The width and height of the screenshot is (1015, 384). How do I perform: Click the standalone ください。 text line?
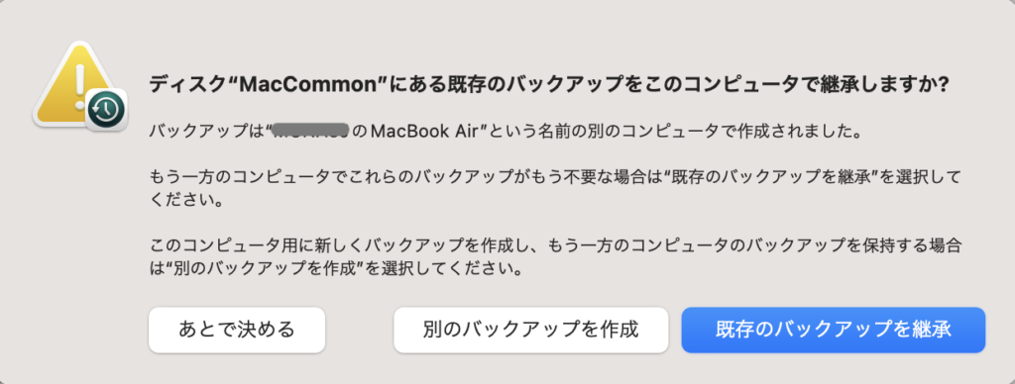tap(187, 199)
